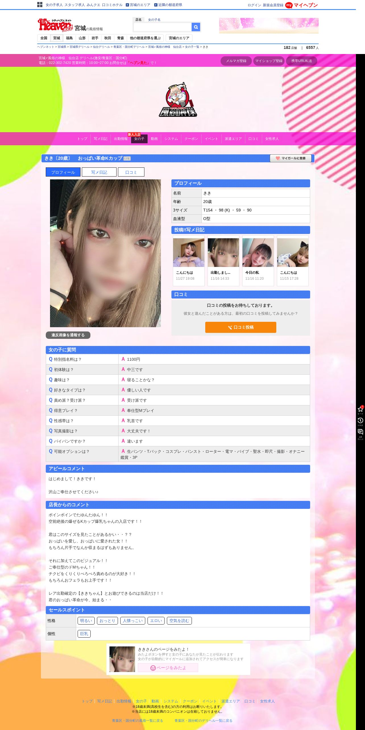Click the おっとり personality tag
The image size is (365, 730).
tap(107, 621)
